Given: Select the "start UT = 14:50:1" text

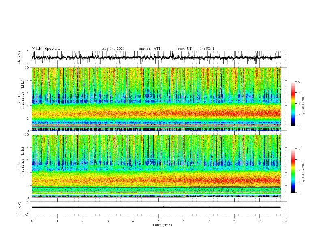Looking at the screenshot, I should coord(196,49).
